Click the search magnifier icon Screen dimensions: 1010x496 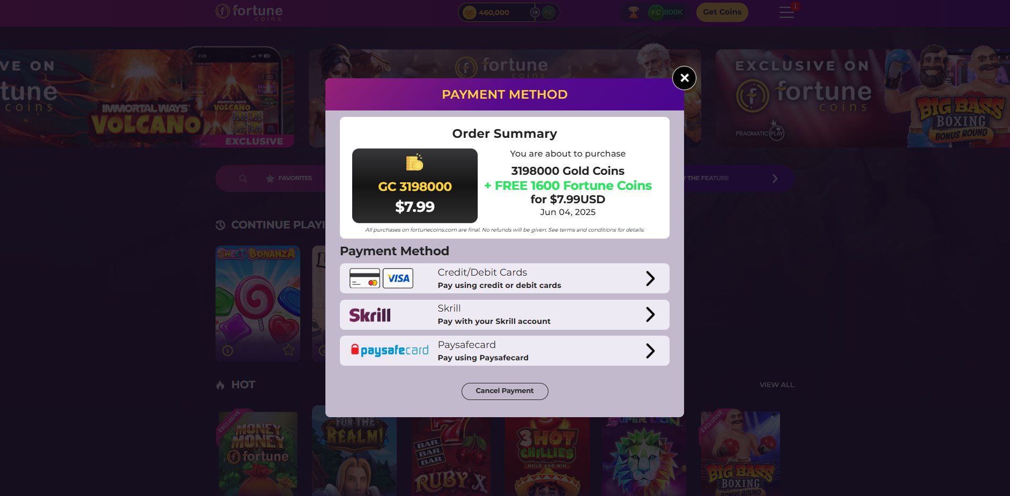[243, 179]
